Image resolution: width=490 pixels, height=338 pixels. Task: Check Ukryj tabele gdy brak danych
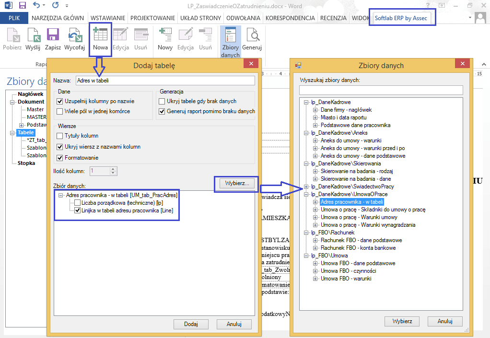[x=162, y=101]
